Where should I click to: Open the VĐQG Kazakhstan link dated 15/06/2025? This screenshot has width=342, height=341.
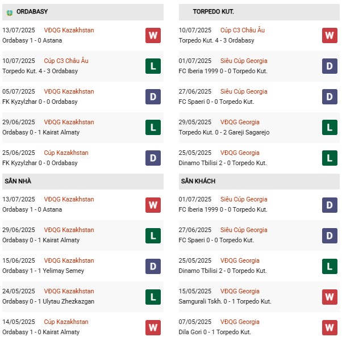(71, 260)
